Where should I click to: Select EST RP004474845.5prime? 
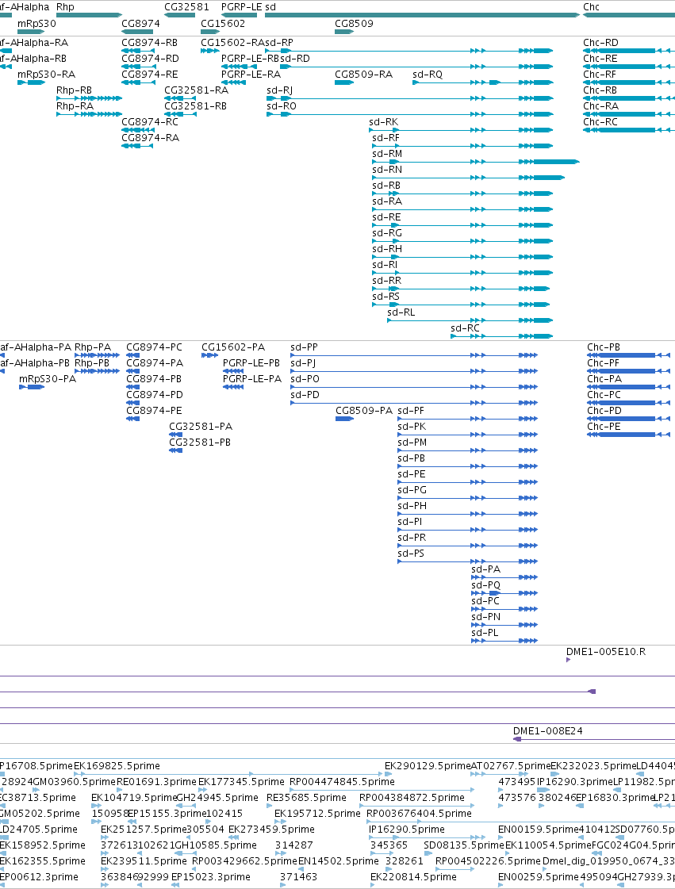point(342,782)
